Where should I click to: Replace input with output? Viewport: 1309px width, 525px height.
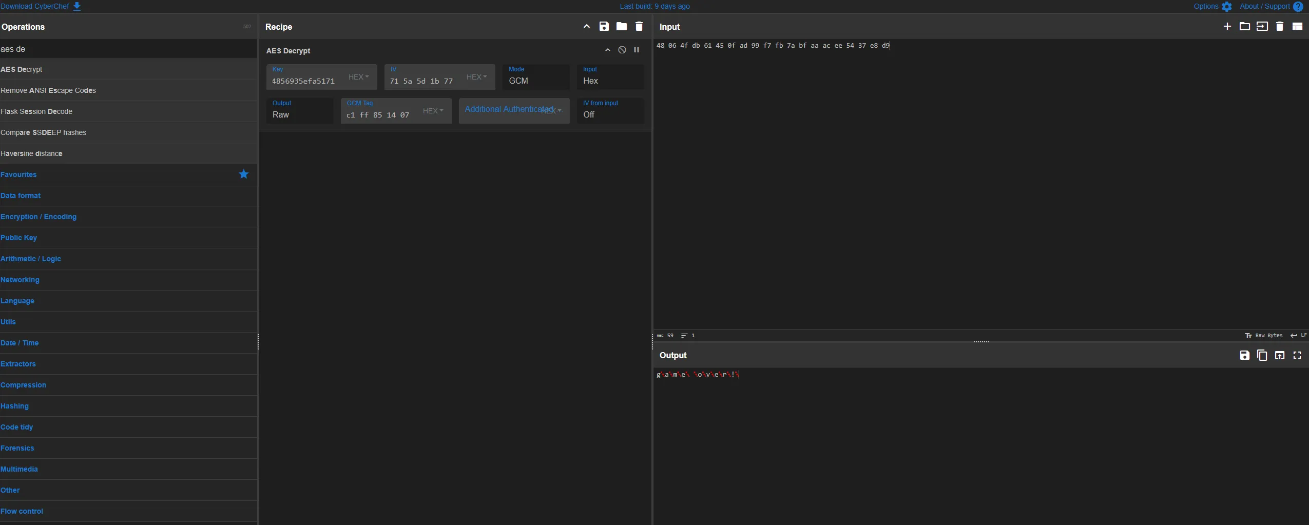1280,355
